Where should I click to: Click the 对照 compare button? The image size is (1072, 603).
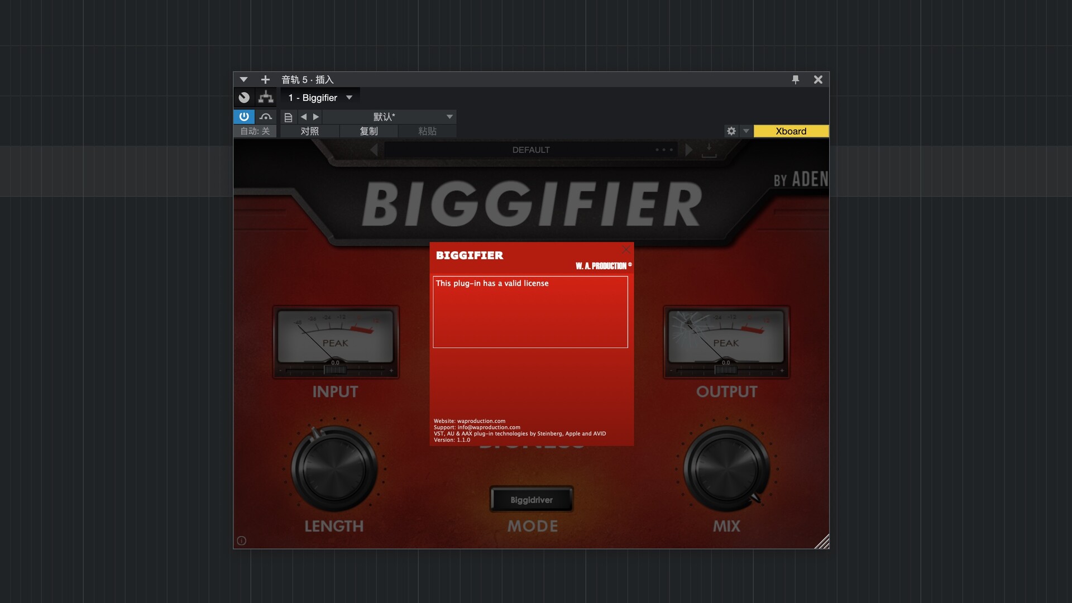[x=309, y=131]
